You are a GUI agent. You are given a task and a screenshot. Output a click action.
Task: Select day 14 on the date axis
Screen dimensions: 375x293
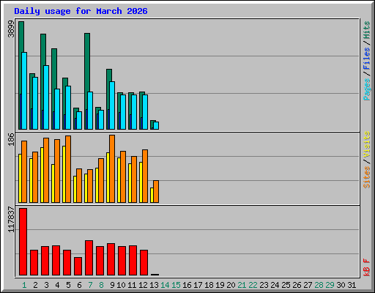[165, 285]
